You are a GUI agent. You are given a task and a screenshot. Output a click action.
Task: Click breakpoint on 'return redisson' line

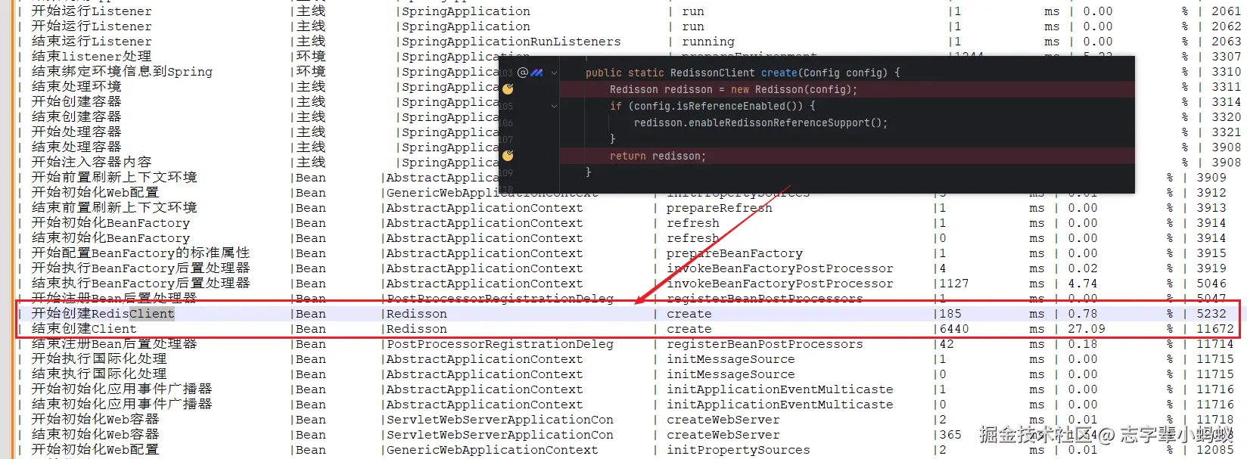[508, 156]
